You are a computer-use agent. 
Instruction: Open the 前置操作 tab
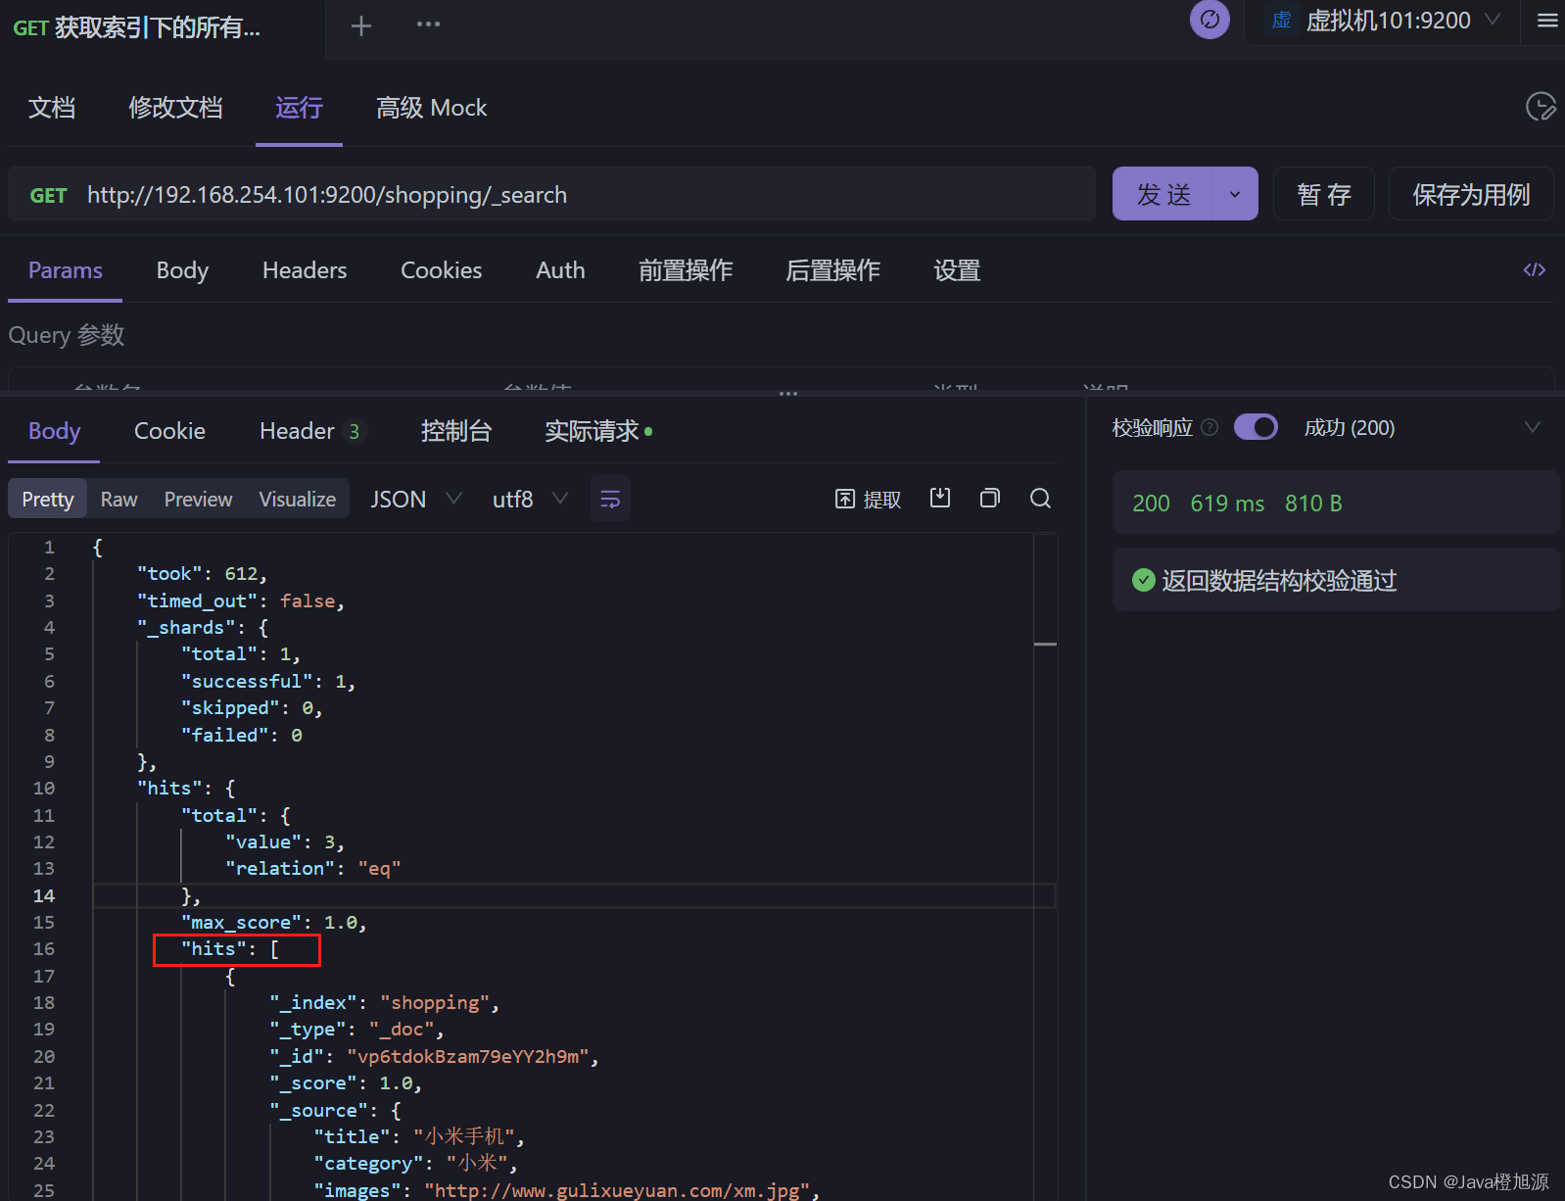(x=686, y=270)
